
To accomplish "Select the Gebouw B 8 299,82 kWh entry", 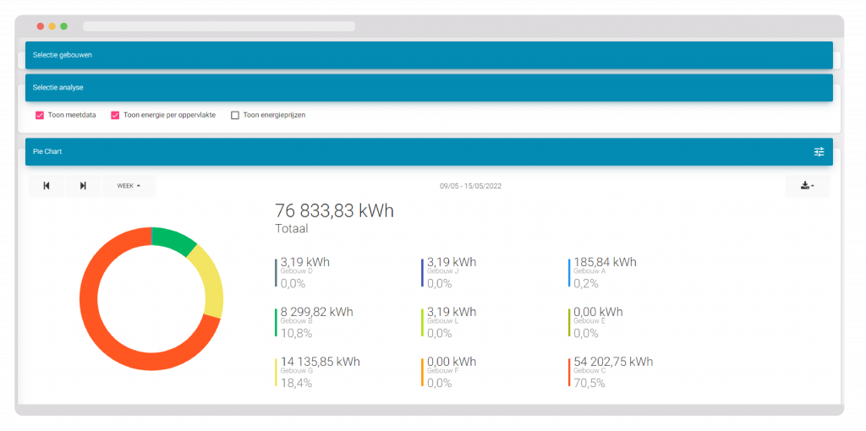I will 315,322.
